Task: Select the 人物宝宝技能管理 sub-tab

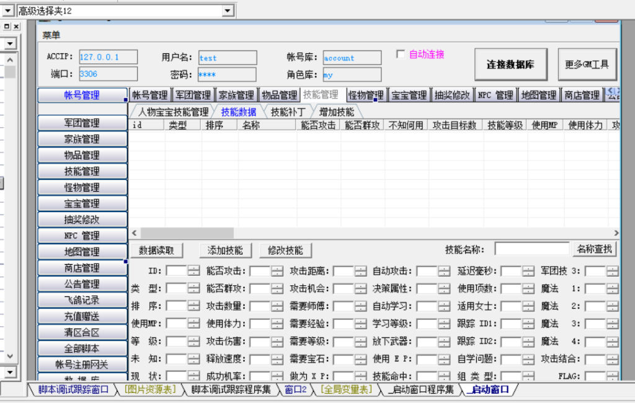Action: coord(174,112)
